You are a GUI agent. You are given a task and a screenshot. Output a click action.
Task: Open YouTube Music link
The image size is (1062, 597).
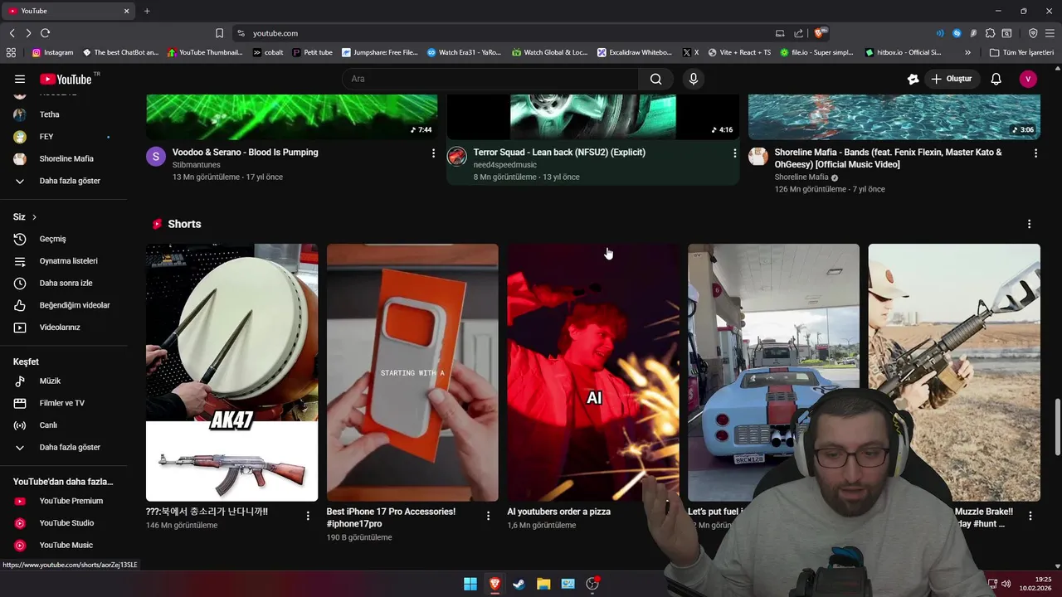[63, 546]
